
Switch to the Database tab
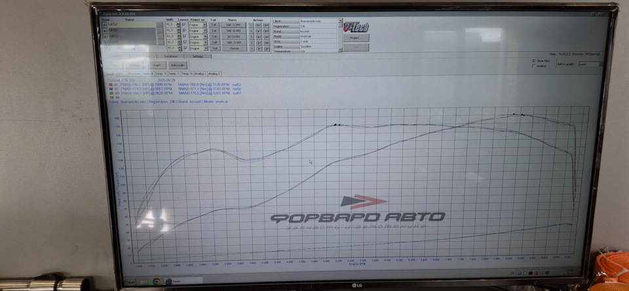(x=170, y=56)
